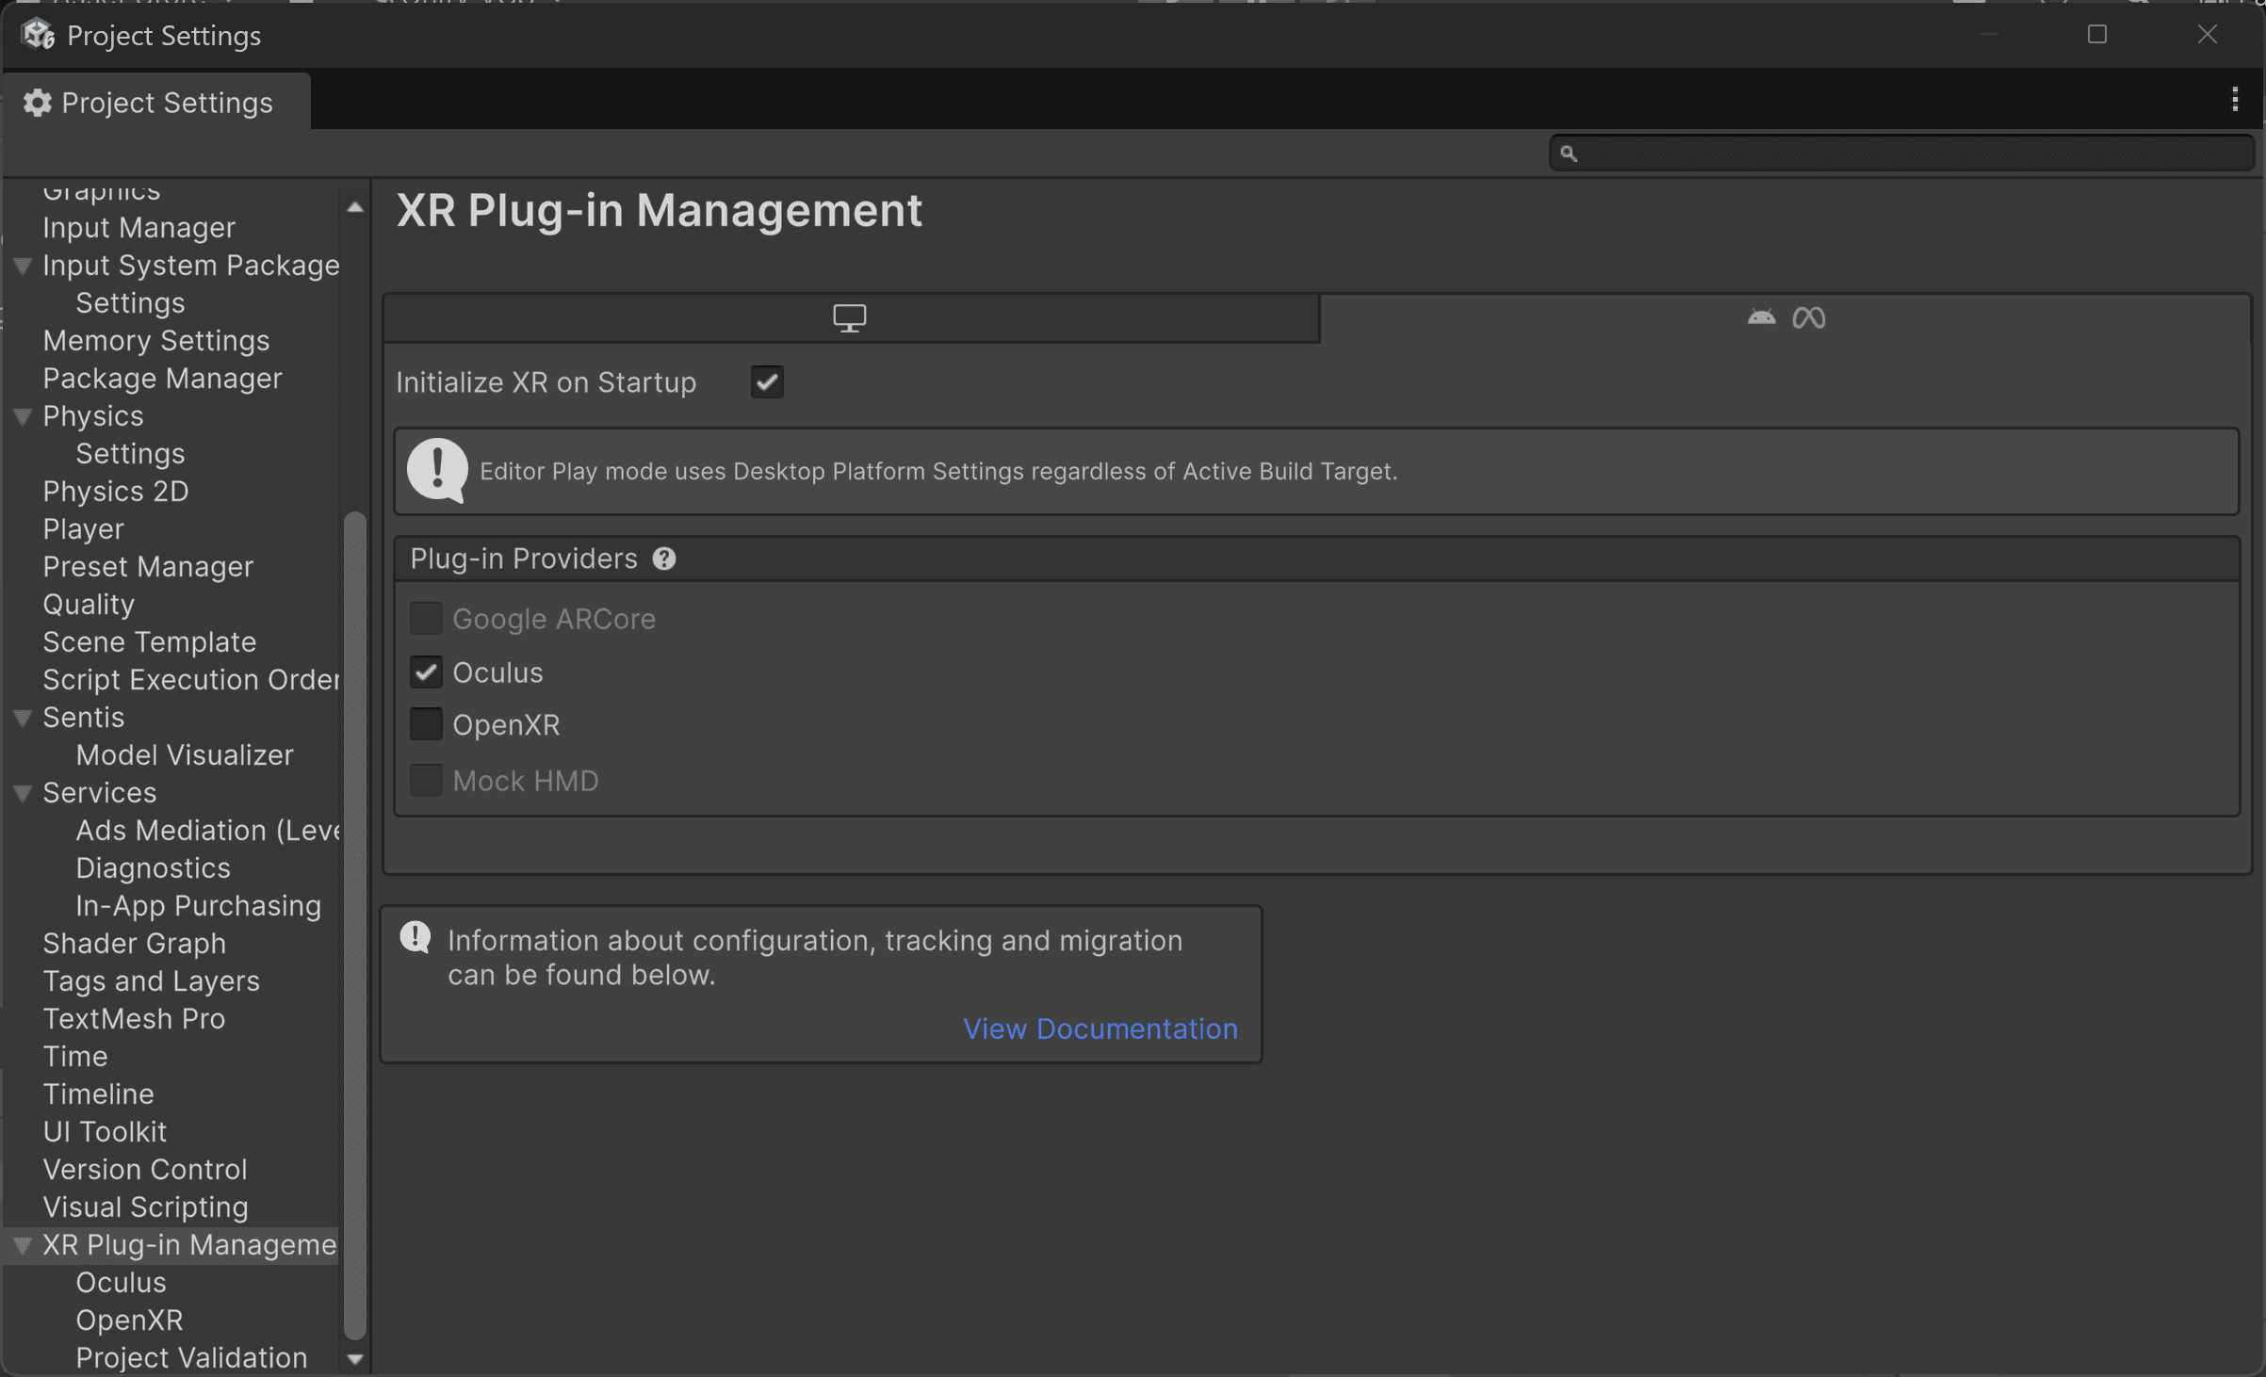The image size is (2266, 1377).
Task: Click the search magnifier icon
Action: click(1569, 154)
